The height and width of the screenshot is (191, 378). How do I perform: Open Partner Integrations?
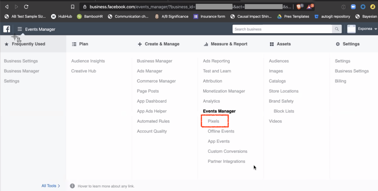(x=226, y=161)
